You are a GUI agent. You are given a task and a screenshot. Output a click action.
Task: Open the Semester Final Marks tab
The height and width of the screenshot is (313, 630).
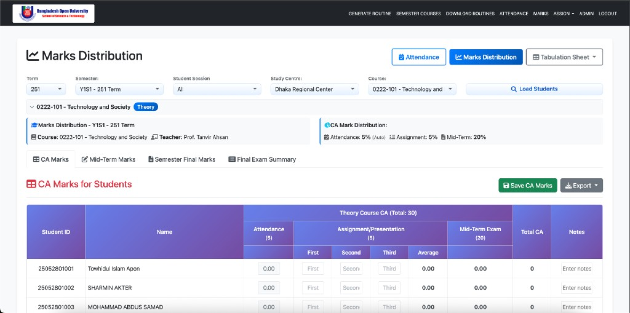[x=182, y=159]
